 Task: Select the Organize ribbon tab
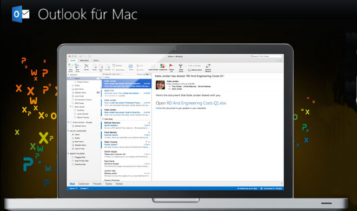pos(84,61)
